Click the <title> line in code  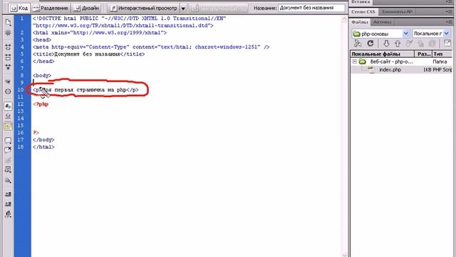(x=88, y=54)
